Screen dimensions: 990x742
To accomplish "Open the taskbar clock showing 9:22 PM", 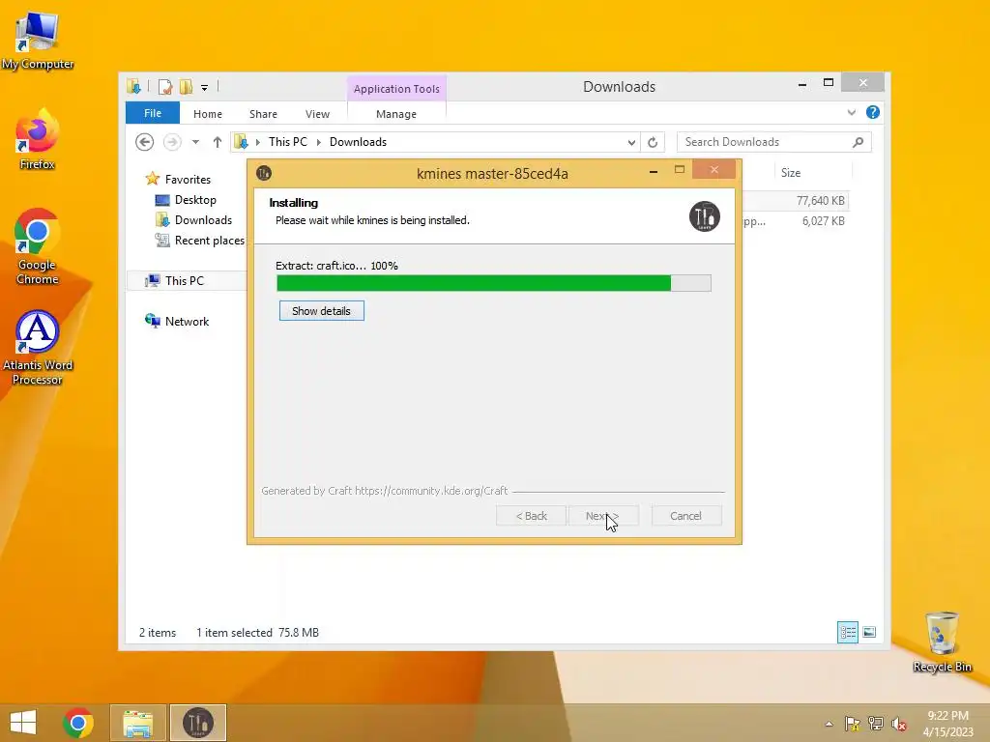I will [x=947, y=723].
